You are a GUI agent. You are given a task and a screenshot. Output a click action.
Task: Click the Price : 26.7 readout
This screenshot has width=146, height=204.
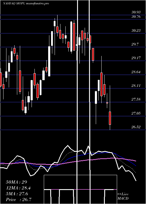click(19, 200)
